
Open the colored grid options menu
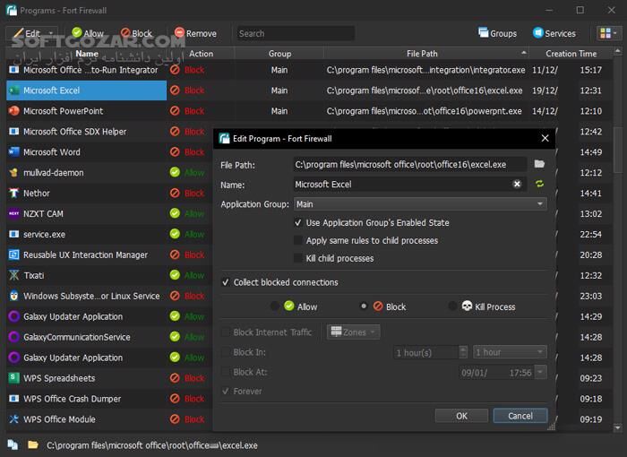click(x=608, y=34)
